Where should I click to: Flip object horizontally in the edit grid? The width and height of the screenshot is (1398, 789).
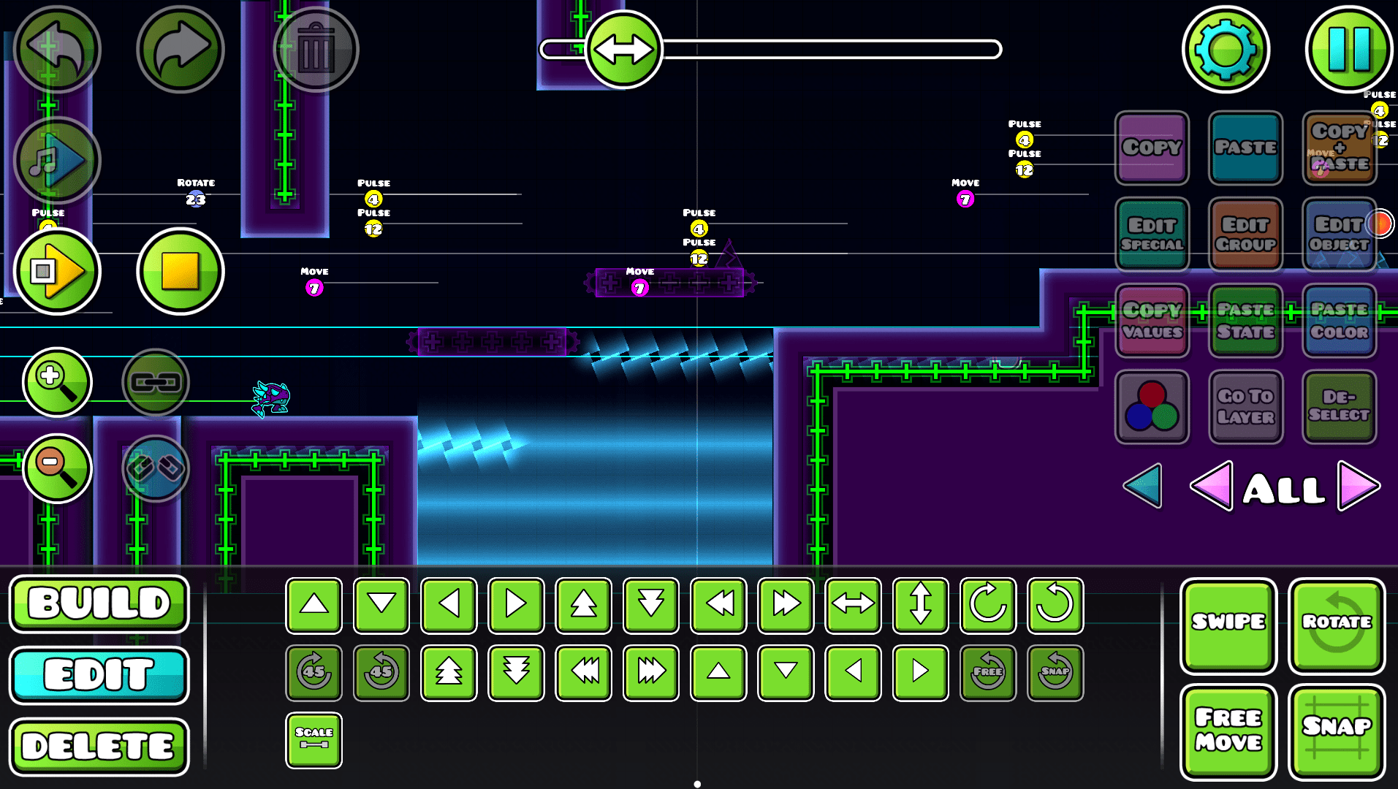[x=853, y=605]
